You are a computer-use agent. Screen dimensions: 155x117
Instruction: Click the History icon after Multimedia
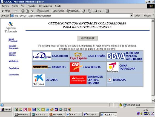click(84, 11)
